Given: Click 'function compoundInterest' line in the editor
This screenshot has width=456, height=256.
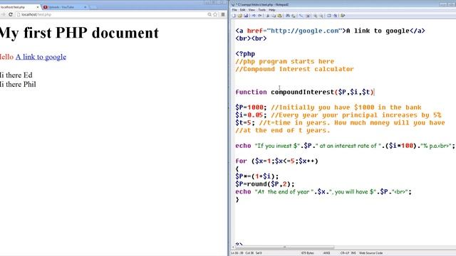Looking at the screenshot, I should tap(304, 92).
